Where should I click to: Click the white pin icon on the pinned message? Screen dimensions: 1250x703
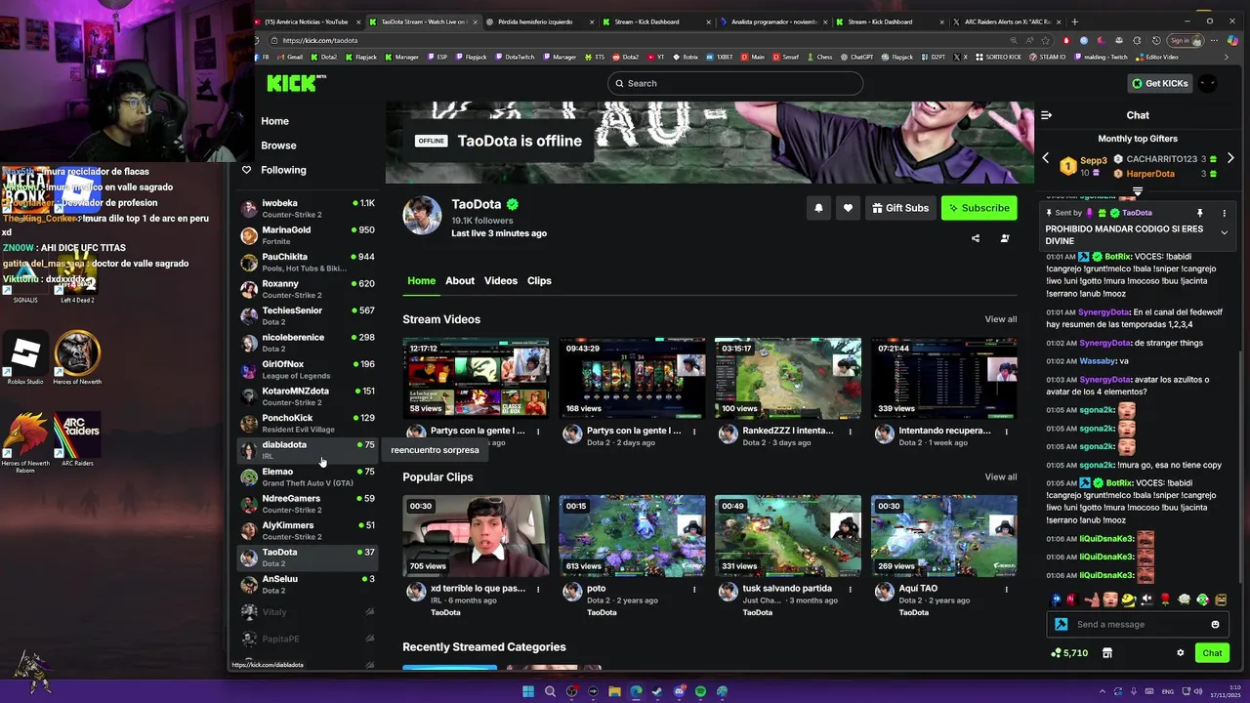[x=1200, y=213]
